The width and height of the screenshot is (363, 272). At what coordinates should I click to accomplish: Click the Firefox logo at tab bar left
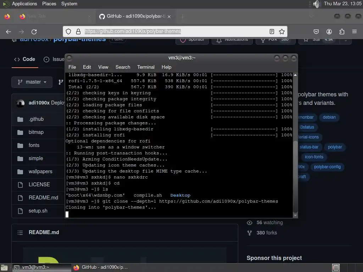point(7,16)
